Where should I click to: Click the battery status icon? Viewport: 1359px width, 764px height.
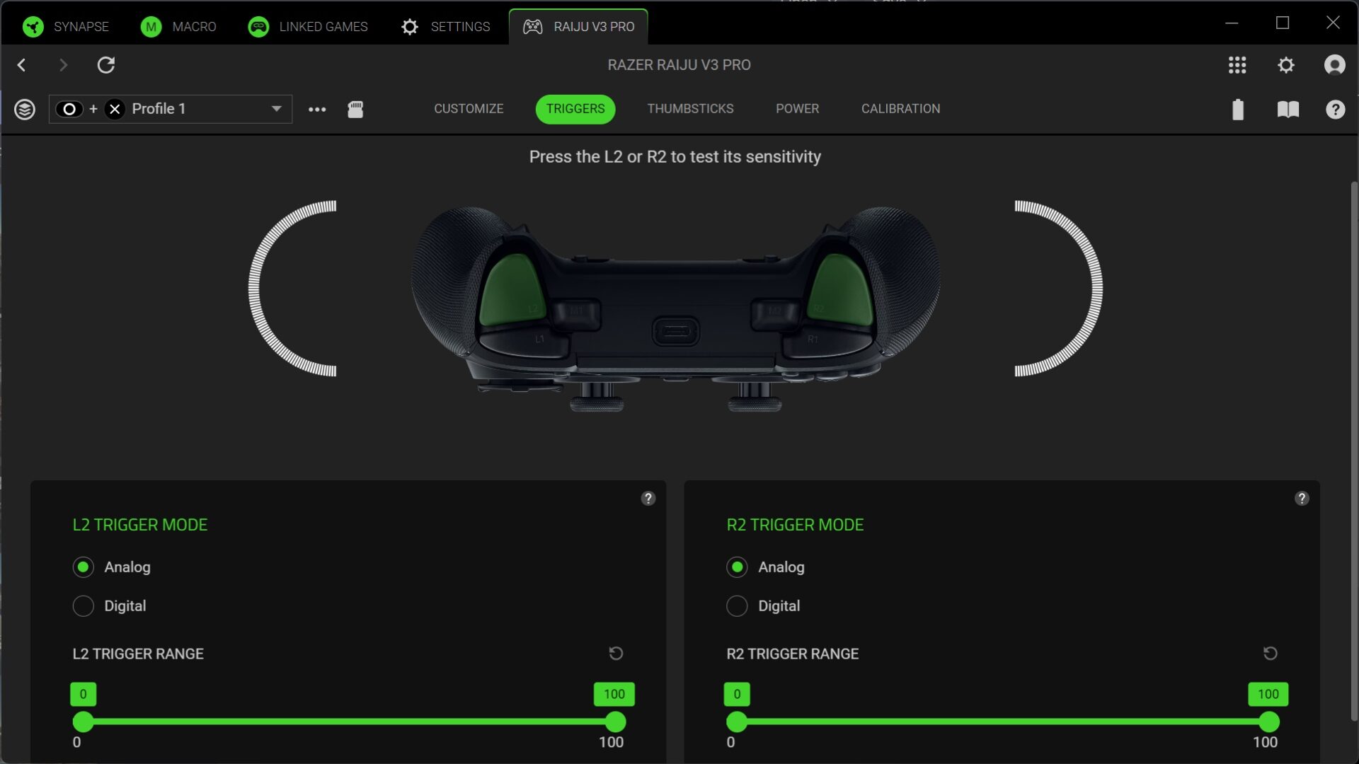(1237, 109)
